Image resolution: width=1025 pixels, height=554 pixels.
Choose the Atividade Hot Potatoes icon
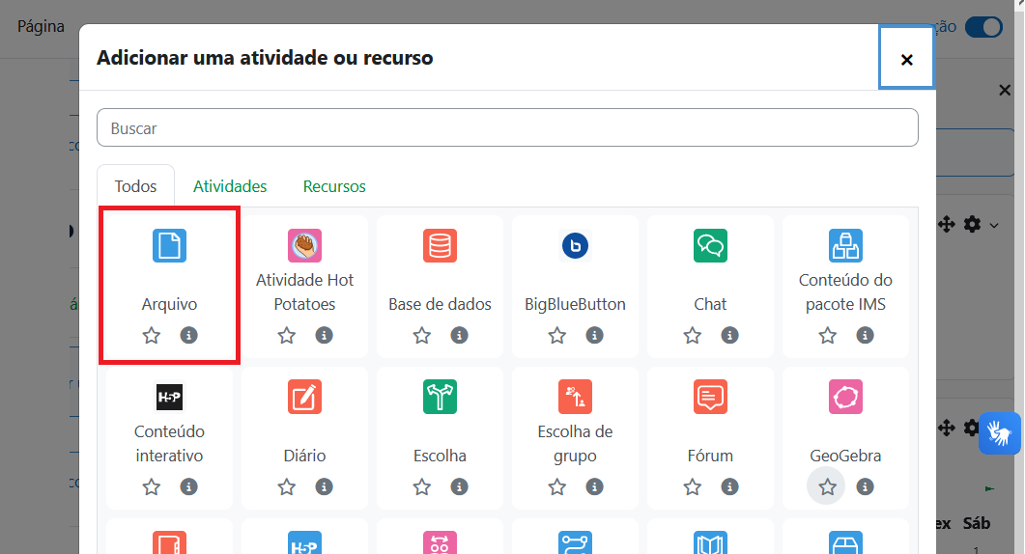(x=304, y=246)
